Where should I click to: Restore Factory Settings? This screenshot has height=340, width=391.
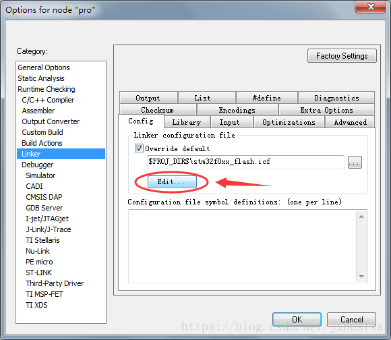[342, 55]
